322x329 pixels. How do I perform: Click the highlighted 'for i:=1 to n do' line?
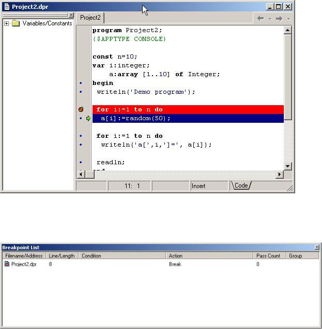click(188, 109)
